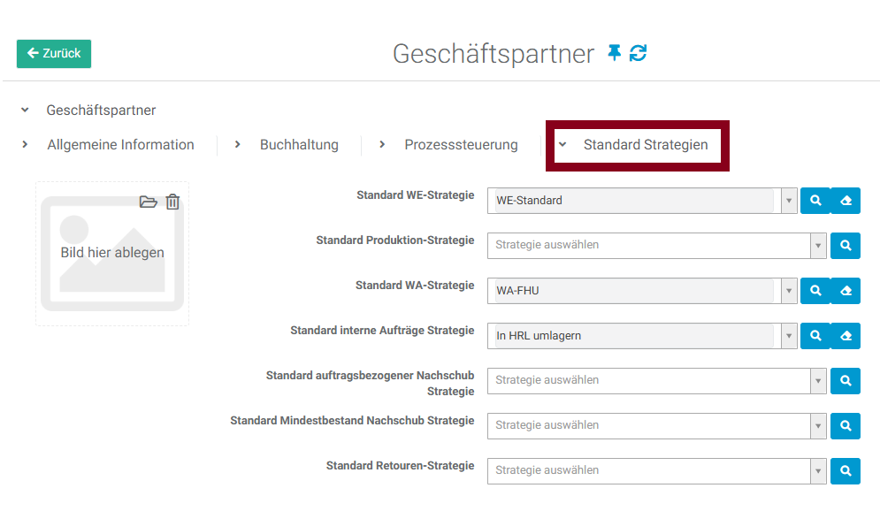Clear the In HRL umlagern selection

846,335
